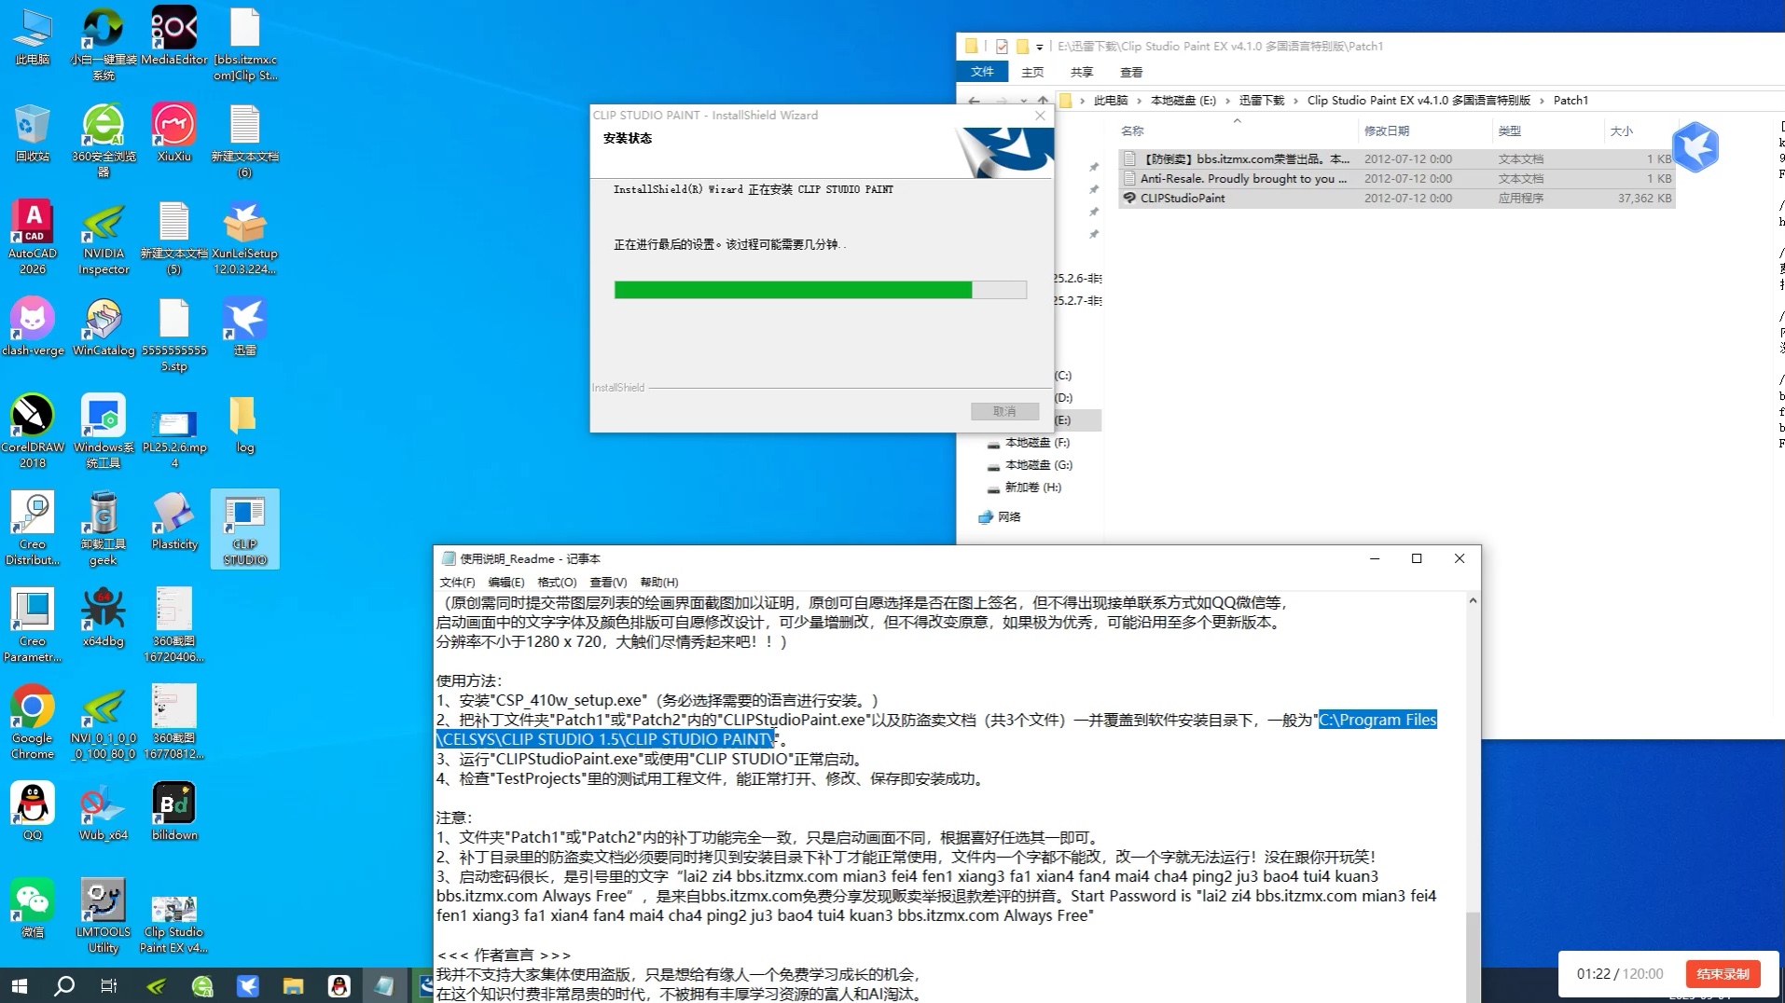Open the Google Chrome desktop shortcut

point(33,721)
